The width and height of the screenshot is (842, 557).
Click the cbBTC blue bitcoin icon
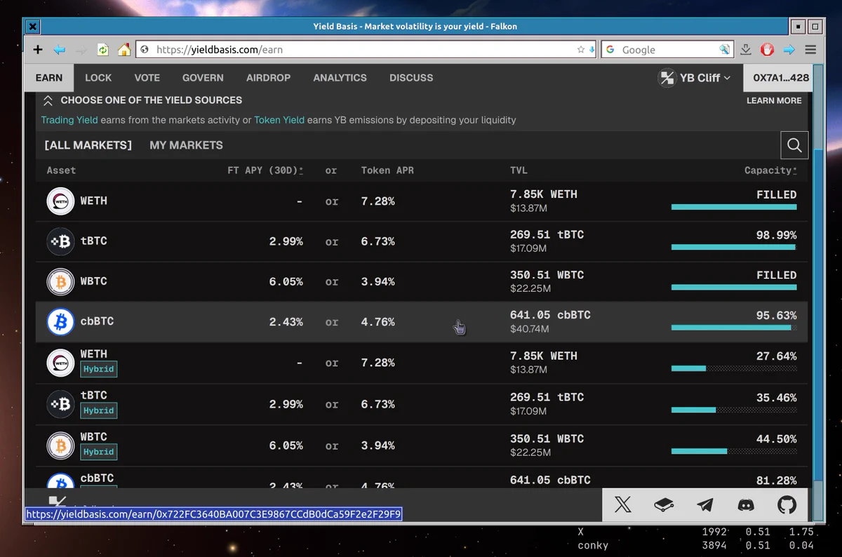coord(60,322)
